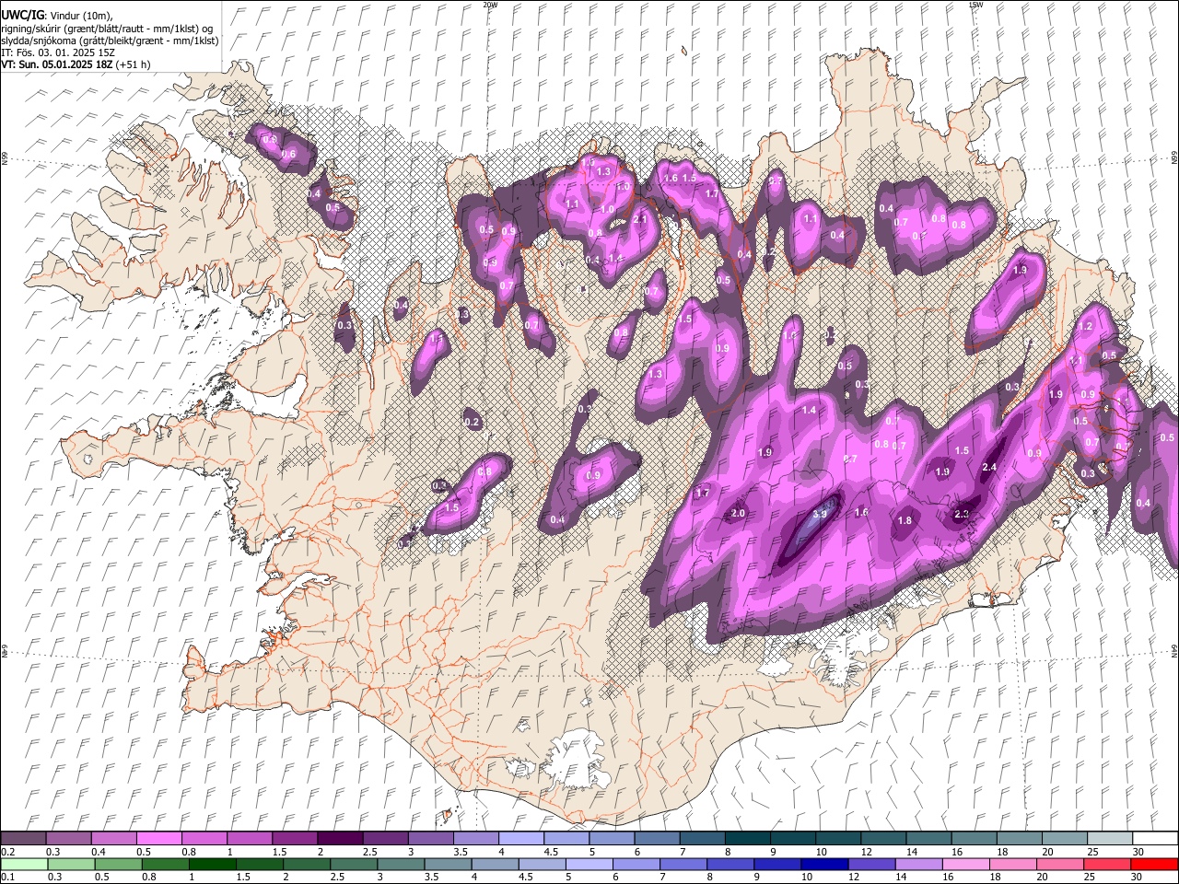Click the '64N' latitude label on right edge

1174,650
